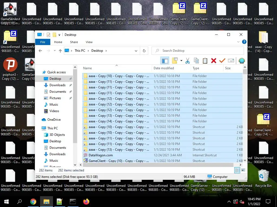Click the Copy toolbar icon
The height and width of the screenshot is (207, 277).
point(196,61)
